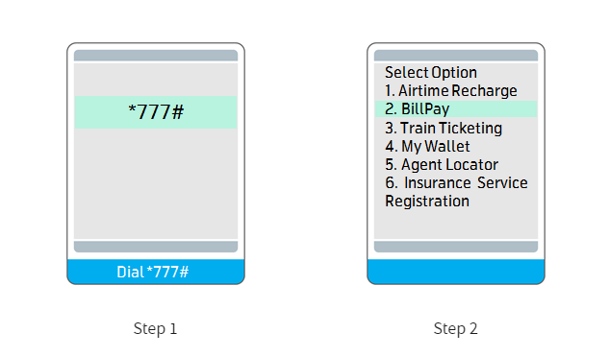Click the Step 2 caption
Viewport: 609px width, 357px height.
click(x=456, y=329)
